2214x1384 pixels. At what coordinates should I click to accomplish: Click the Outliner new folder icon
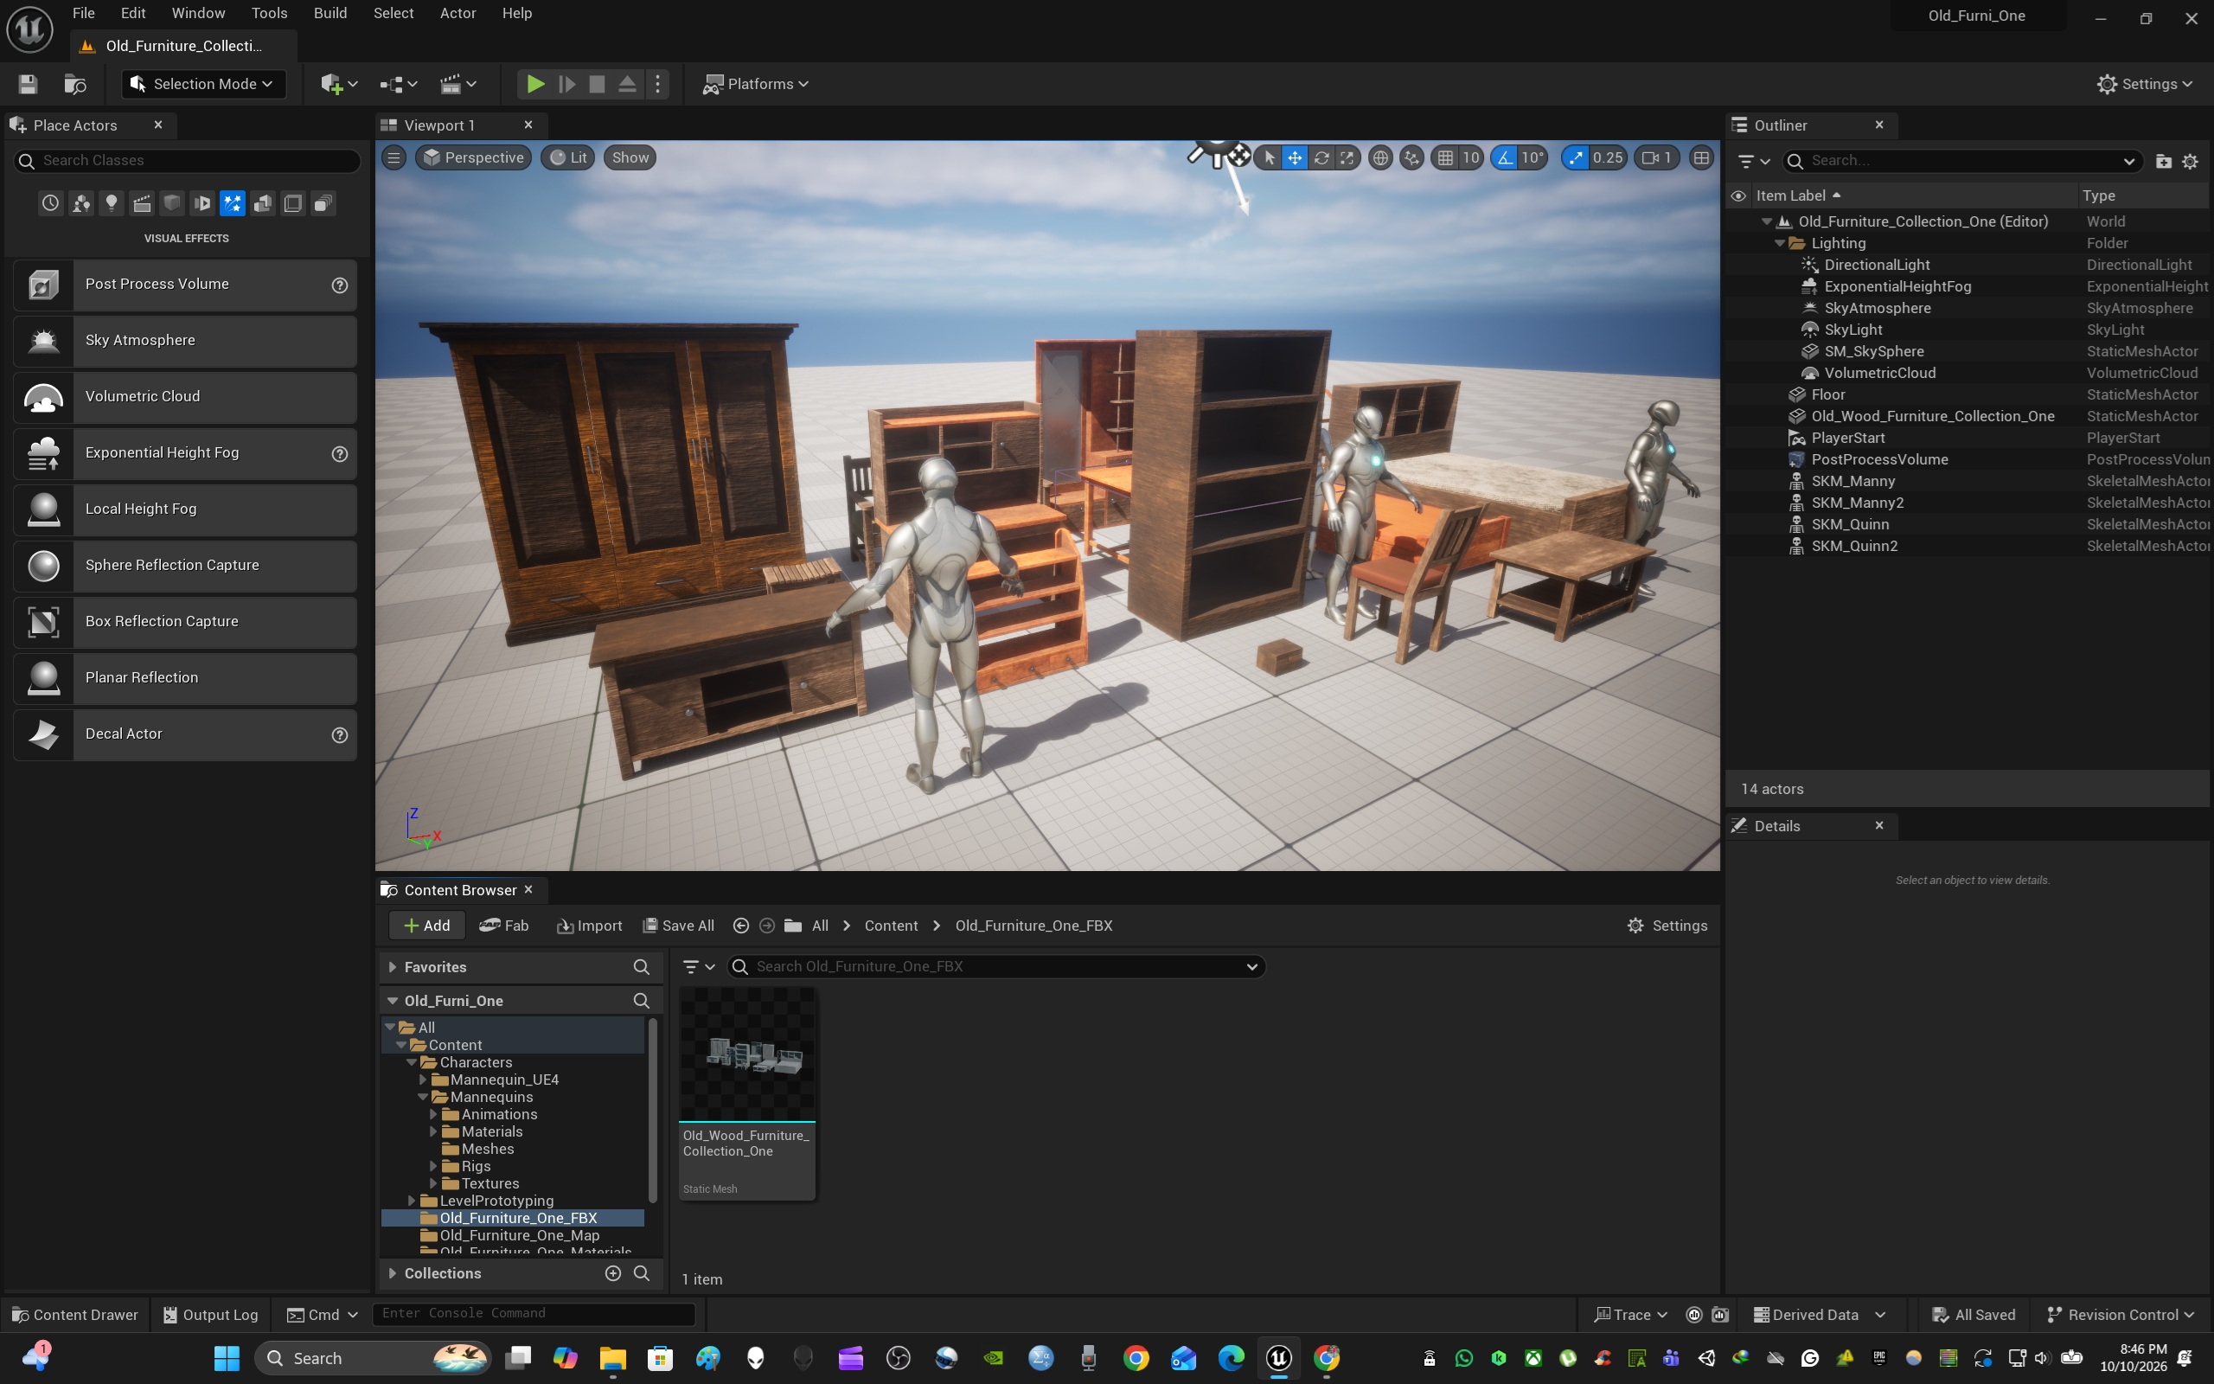(2164, 161)
